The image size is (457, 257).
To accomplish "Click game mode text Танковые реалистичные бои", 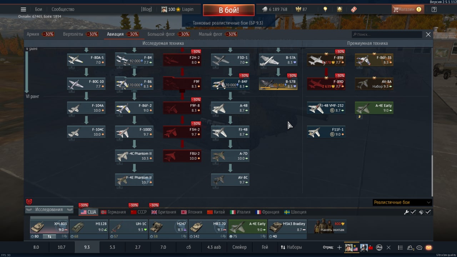I will tap(228, 22).
